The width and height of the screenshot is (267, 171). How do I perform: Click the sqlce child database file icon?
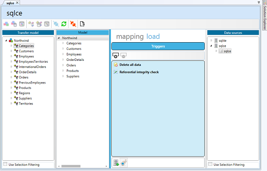click(221, 51)
